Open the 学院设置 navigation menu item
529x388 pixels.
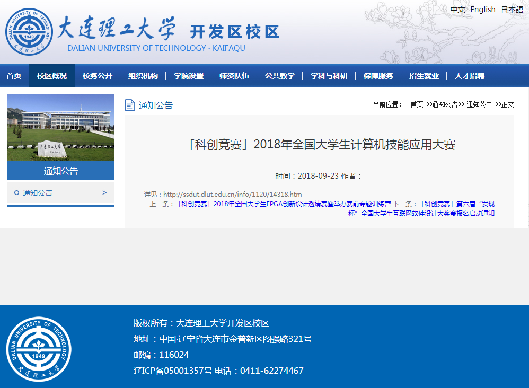tap(189, 76)
